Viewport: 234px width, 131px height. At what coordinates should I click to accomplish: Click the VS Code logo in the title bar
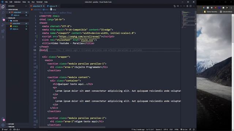[2, 2]
